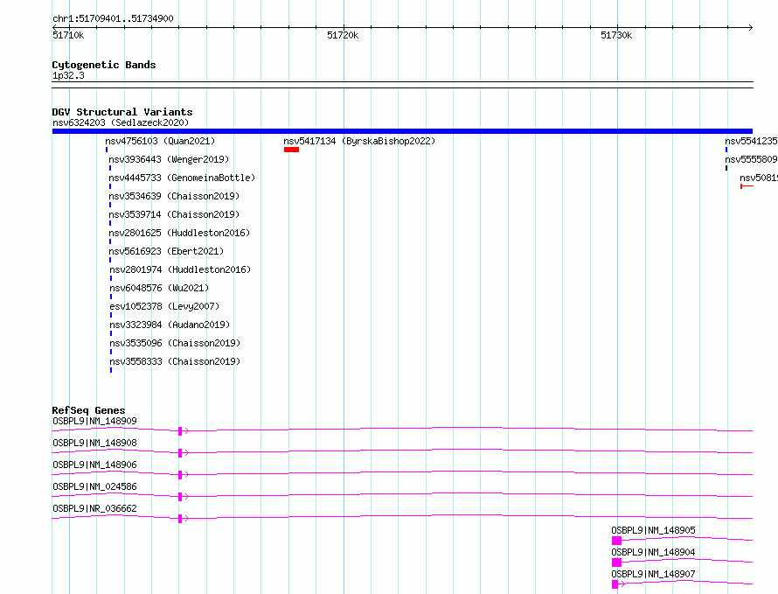778x594 pixels.
Task: Click the 51730k ruler tick label
Action: [616, 35]
